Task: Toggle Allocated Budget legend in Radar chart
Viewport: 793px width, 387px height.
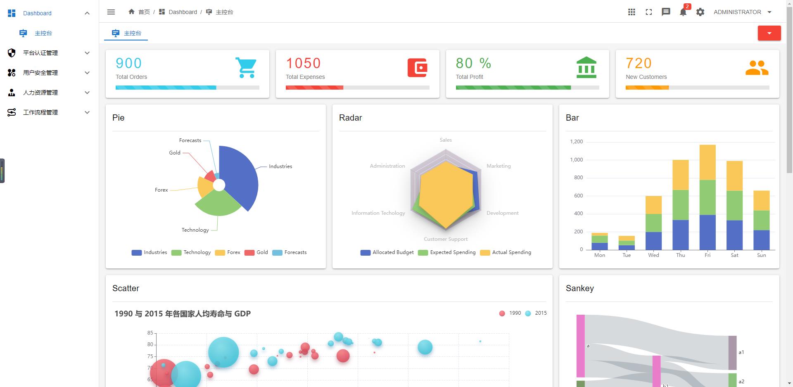Action: [387, 252]
